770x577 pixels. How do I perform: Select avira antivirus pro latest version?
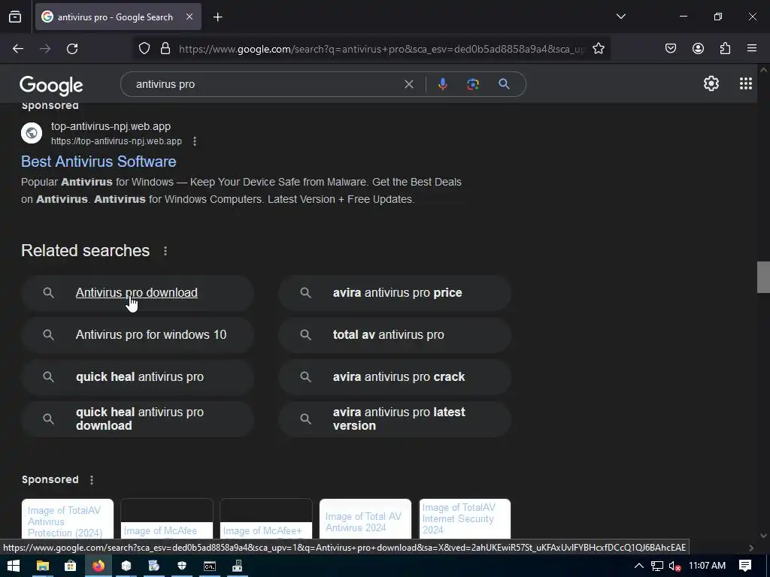[x=395, y=419]
